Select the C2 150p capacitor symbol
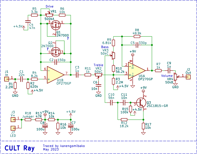The width and height of the screenshot is (197, 154). coord(56,62)
